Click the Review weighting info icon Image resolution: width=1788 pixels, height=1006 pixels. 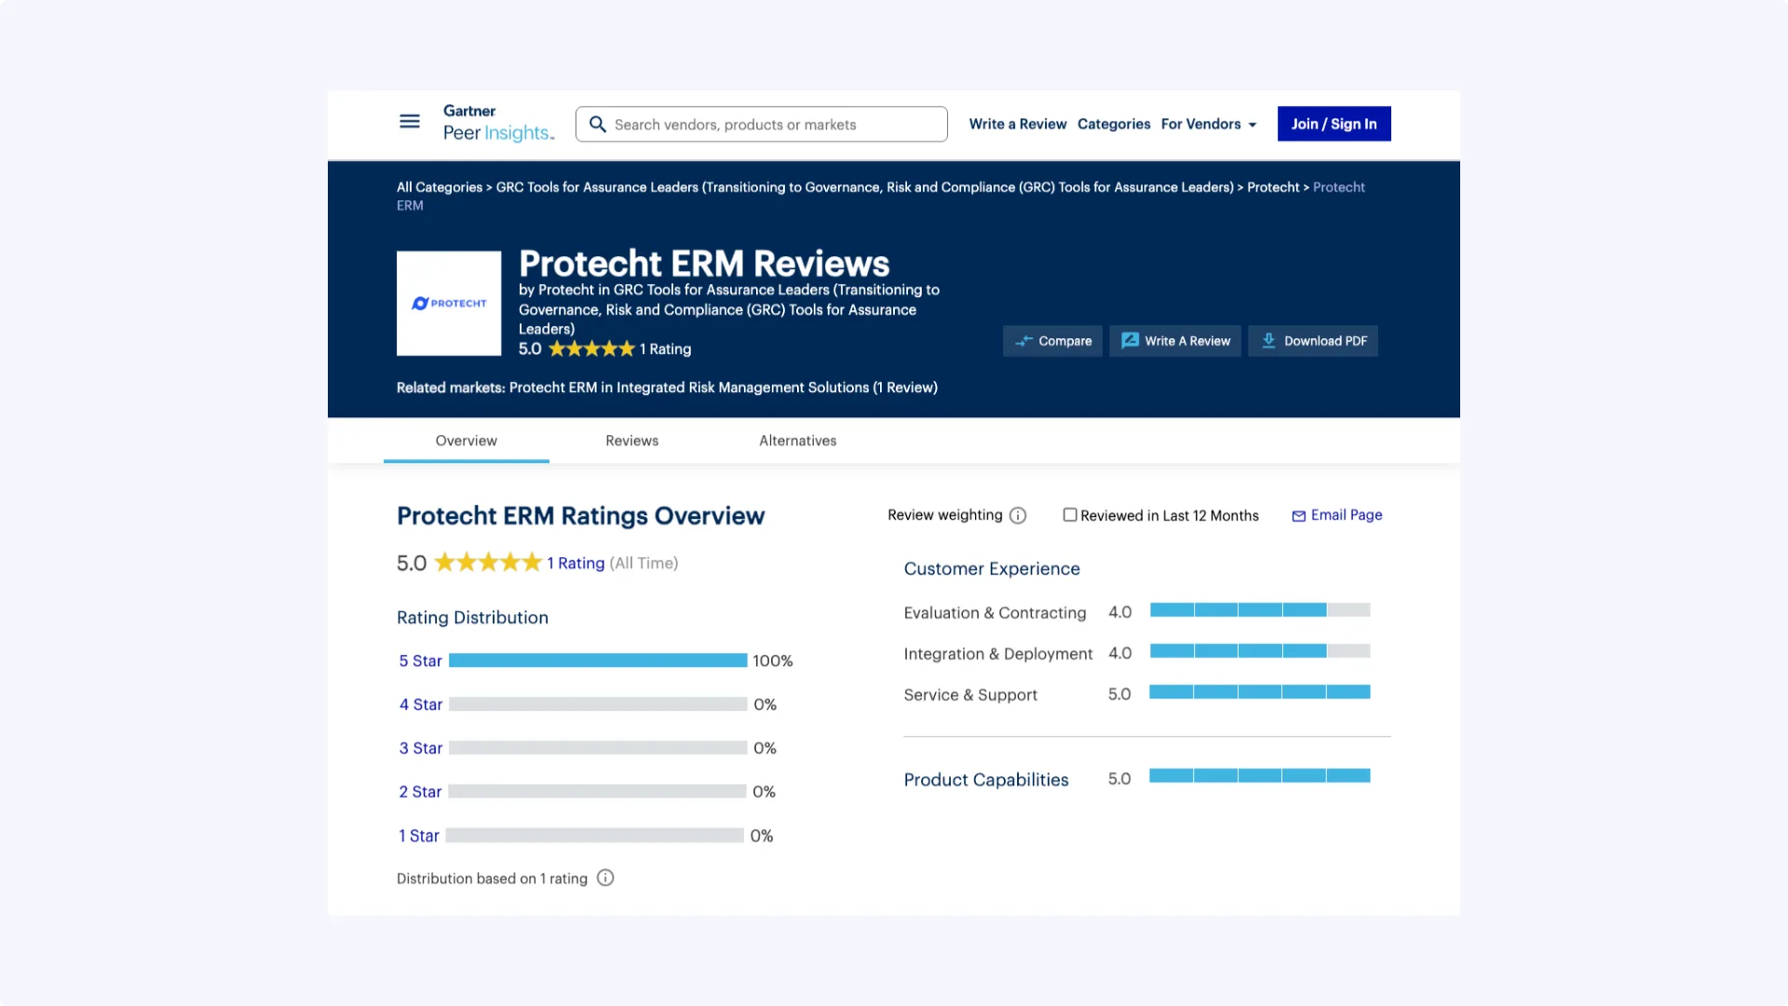tap(1018, 516)
